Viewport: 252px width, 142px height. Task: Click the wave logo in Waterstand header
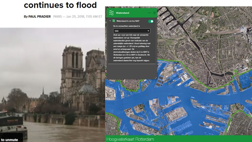coord(111,13)
